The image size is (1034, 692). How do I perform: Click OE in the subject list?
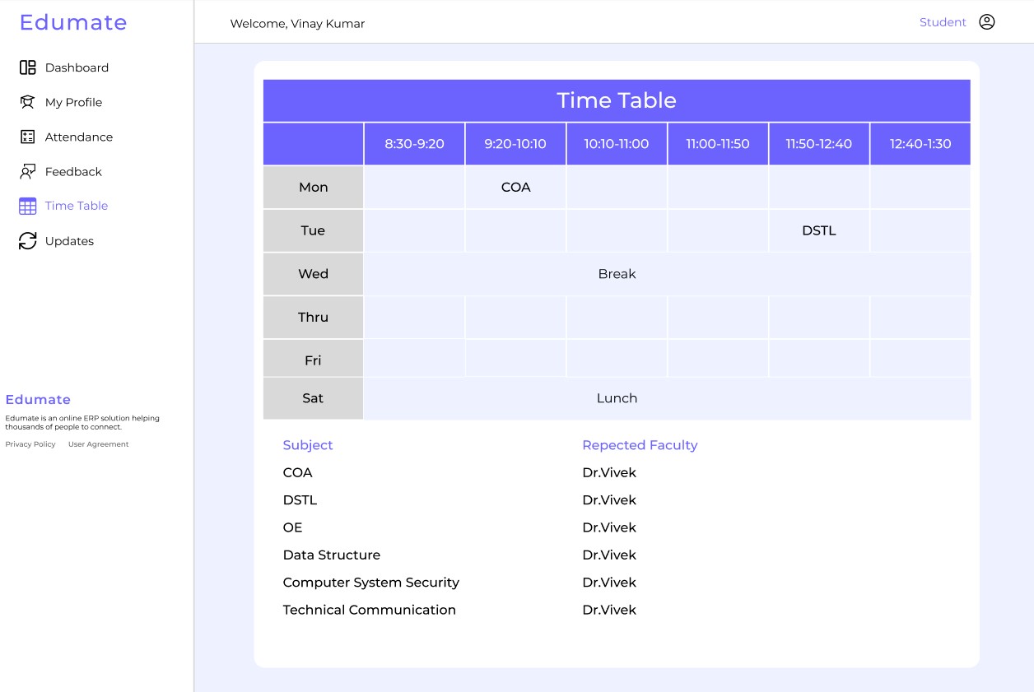(x=292, y=527)
